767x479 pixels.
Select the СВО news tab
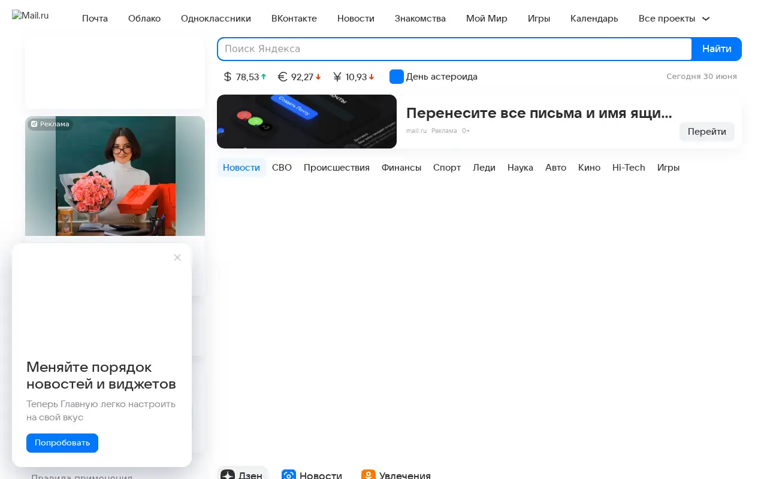[x=282, y=168]
